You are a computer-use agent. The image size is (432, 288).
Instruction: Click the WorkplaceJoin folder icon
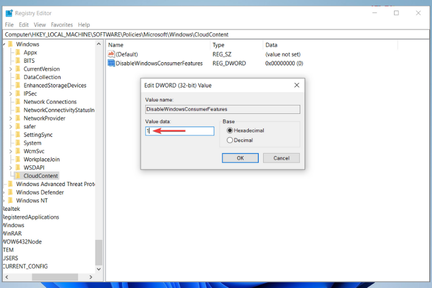click(x=18, y=160)
